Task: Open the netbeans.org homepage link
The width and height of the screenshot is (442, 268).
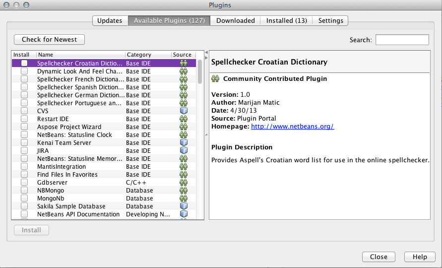Action: click(292, 127)
